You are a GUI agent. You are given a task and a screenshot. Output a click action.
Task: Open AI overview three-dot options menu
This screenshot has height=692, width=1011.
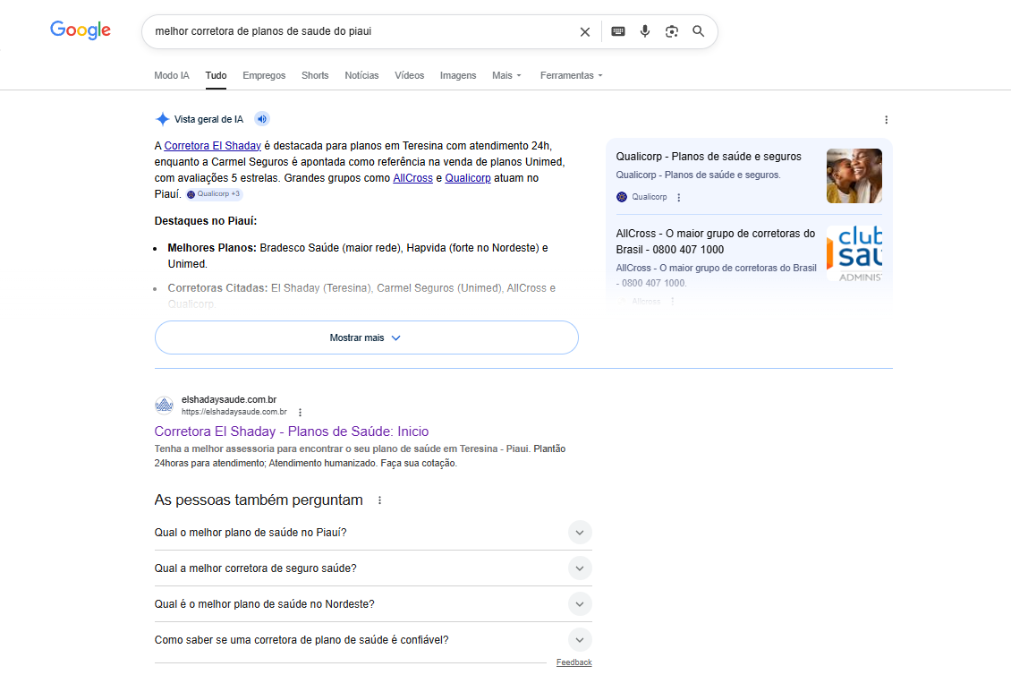tap(886, 120)
